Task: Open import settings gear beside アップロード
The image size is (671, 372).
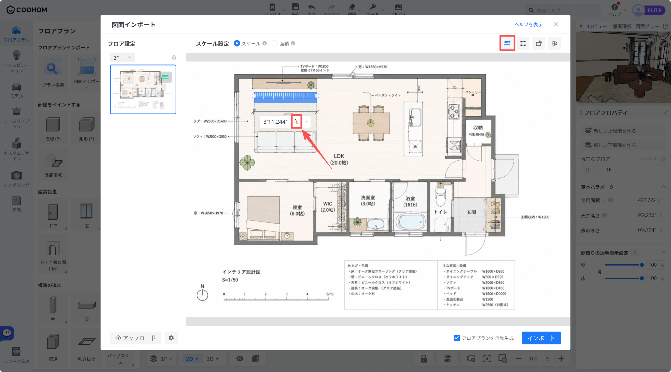Action: [171, 338]
